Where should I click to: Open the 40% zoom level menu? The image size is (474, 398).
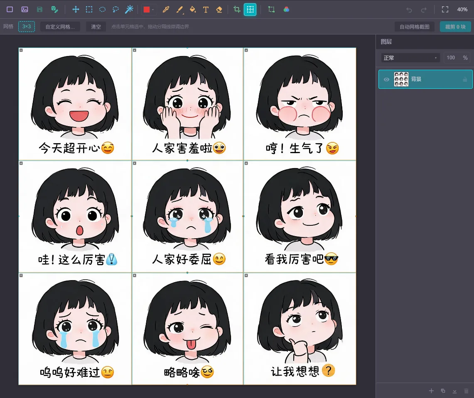point(462,10)
